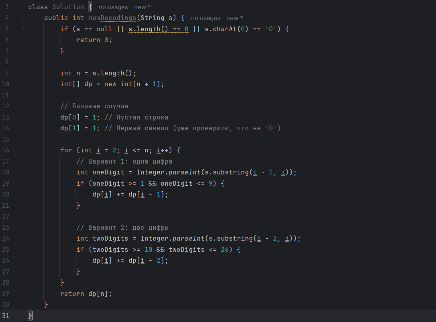Click the 'i++' loop increment
Viewport: 436px width, 322px height.
tap(162, 150)
